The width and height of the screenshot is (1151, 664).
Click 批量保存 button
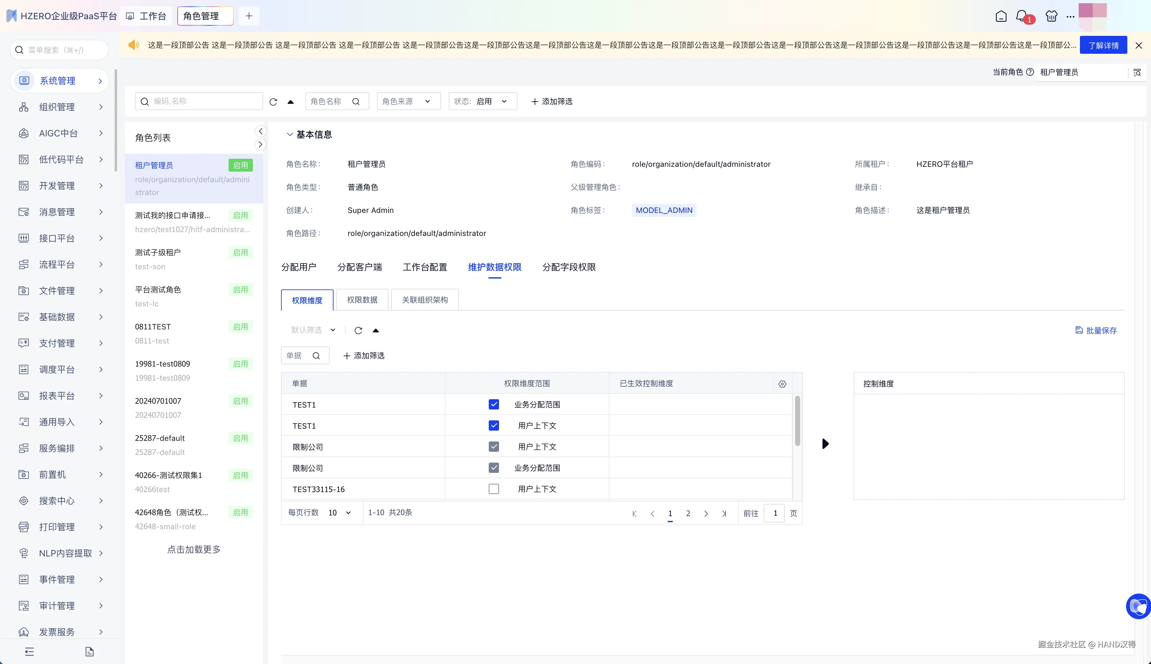tap(1096, 330)
